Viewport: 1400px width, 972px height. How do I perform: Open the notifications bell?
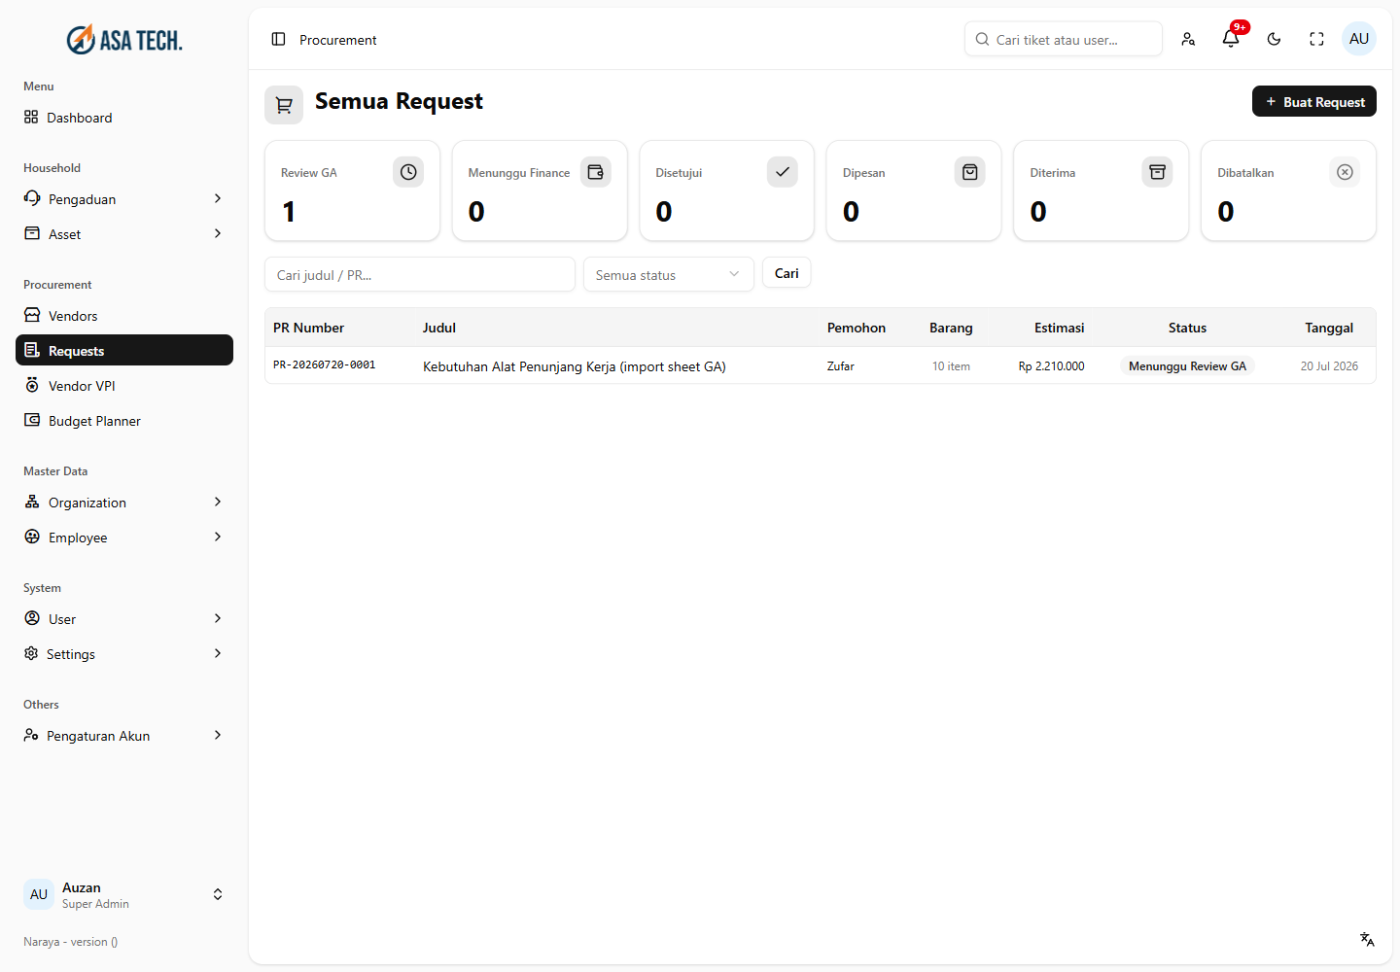[x=1231, y=39]
